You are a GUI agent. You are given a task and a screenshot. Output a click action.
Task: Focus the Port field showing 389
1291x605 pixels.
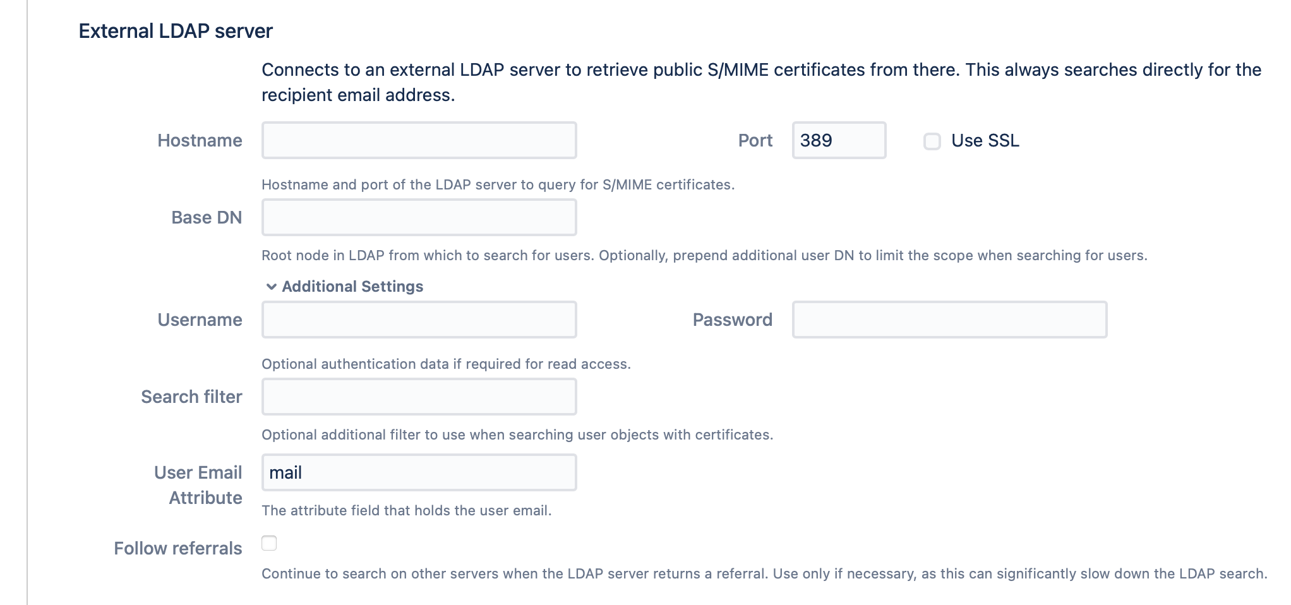[838, 140]
